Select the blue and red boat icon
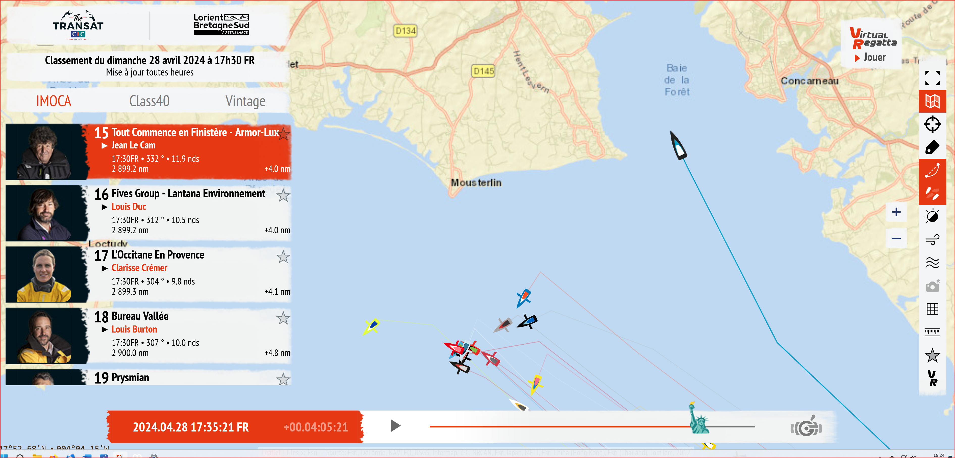 pos(523,298)
